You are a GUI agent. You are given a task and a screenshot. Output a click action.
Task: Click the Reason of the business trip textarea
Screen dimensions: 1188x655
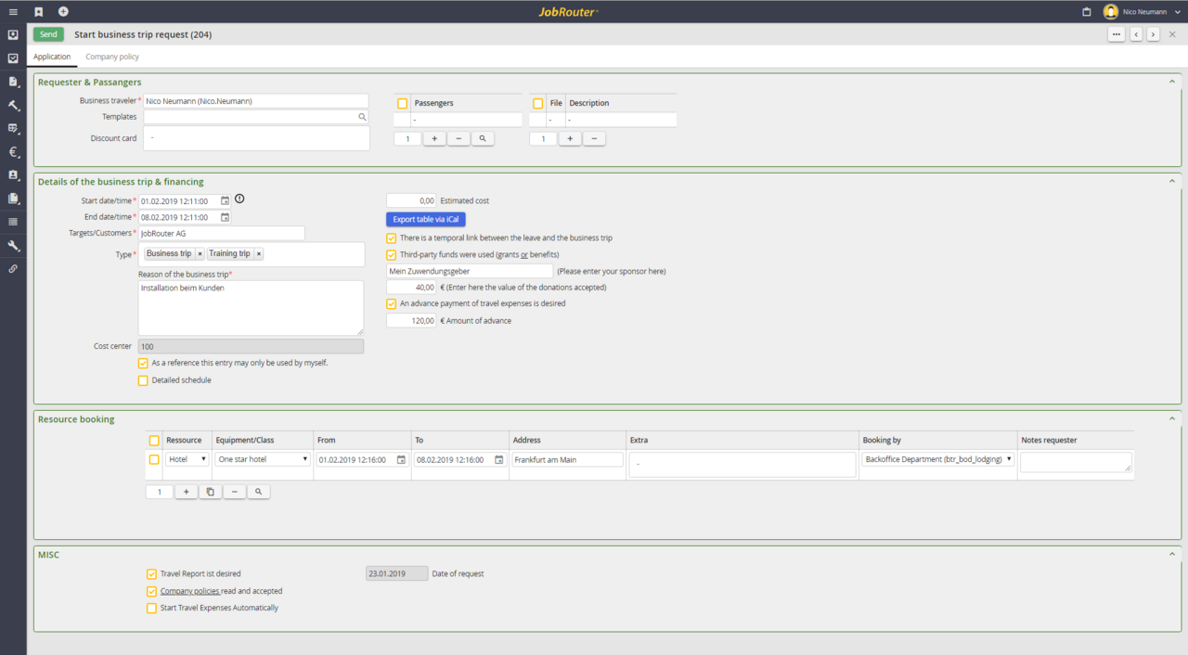(x=251, y=308)
